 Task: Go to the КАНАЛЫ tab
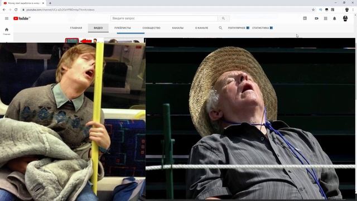(x=178, y=28)
